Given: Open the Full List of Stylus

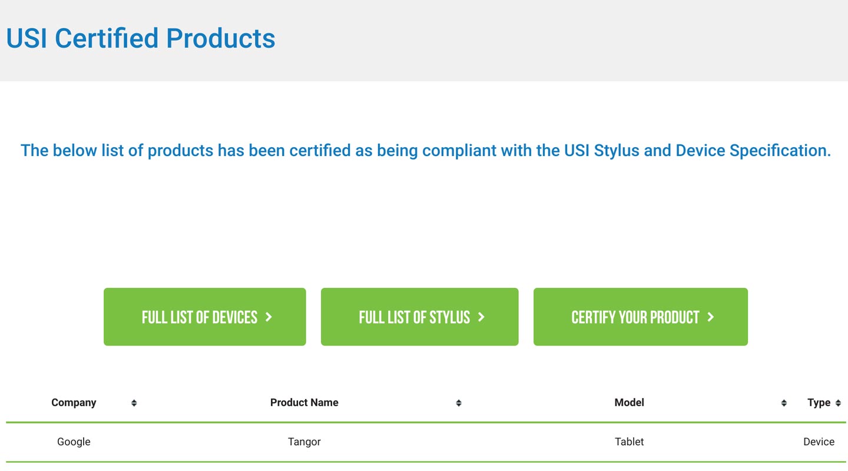Looking at the screenshot, I should [414, 317].
